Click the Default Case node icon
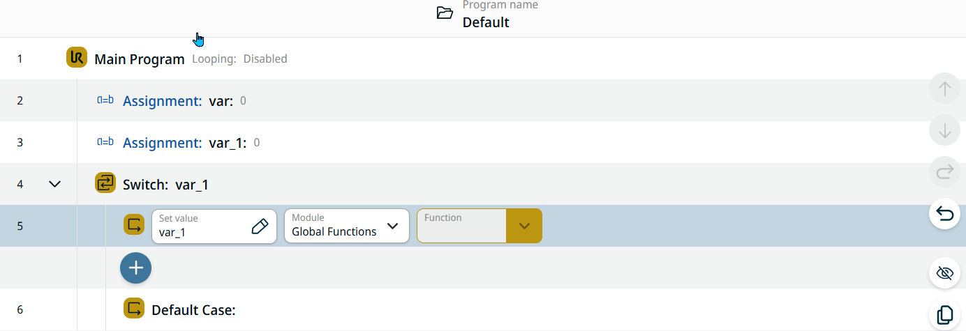 [x=133, y=309]
